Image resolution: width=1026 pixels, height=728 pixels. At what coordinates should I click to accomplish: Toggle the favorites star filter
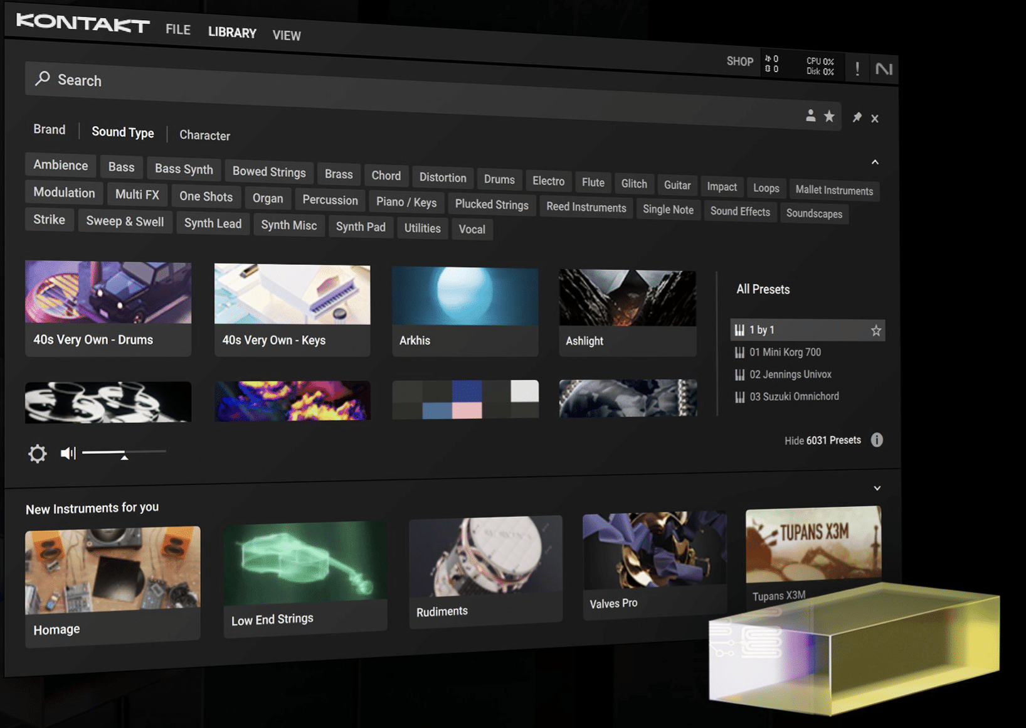(829, 116)
